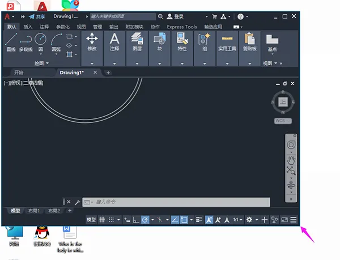Open the recent commands dropdown in command line
This screenshot has height=260, width=340.
(88, 202)
